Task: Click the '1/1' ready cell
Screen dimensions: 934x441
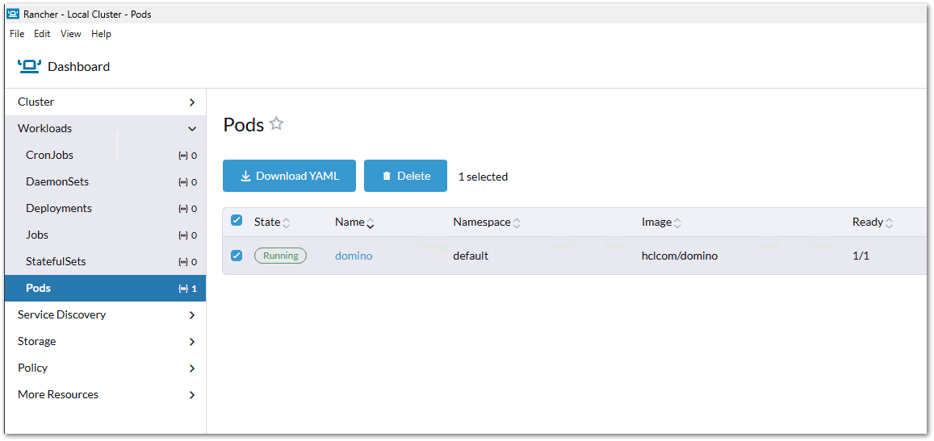Action: tap(861, 256)
